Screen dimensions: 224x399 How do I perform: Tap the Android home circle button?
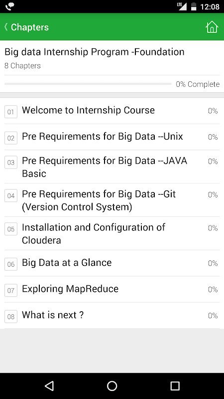112,386
